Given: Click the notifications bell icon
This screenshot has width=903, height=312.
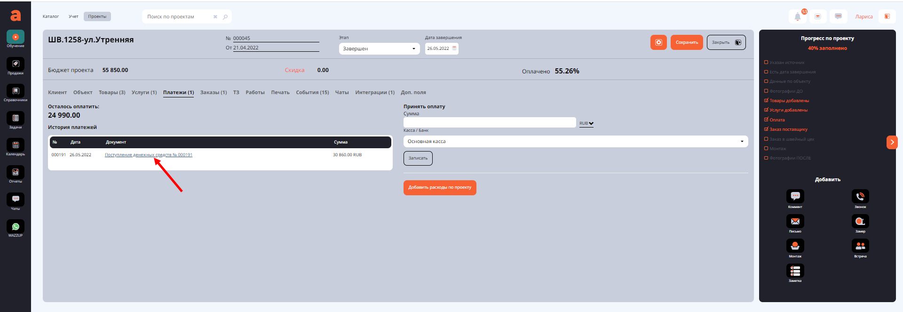Looking at the screenshot, I should pos(797,17).
